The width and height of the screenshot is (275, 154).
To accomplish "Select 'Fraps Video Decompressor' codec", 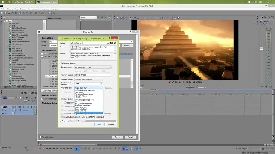I will point(89,94).
